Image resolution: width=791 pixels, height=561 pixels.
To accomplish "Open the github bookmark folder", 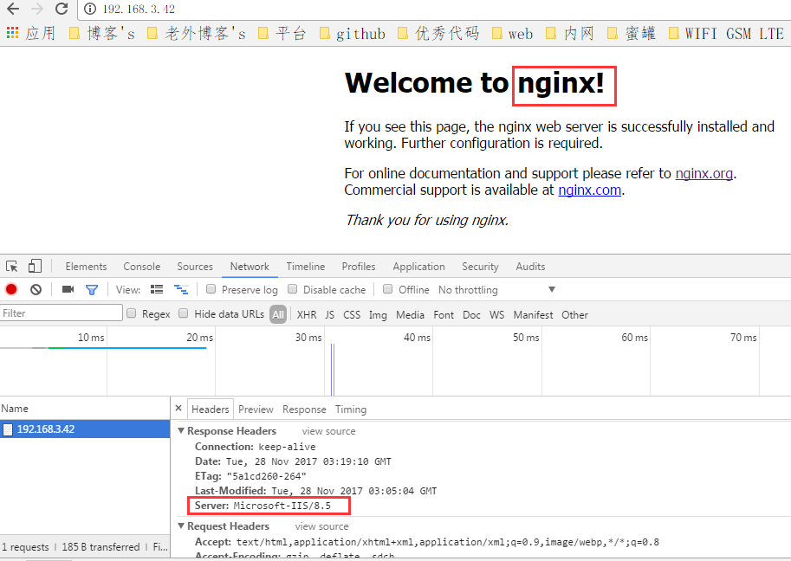I will (353, 34).
